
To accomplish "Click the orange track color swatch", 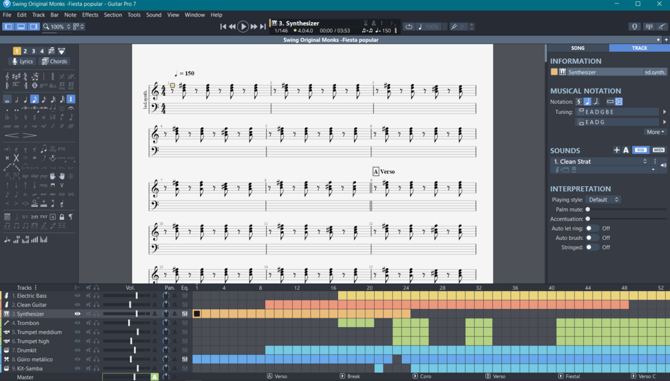I will [554, 72].
